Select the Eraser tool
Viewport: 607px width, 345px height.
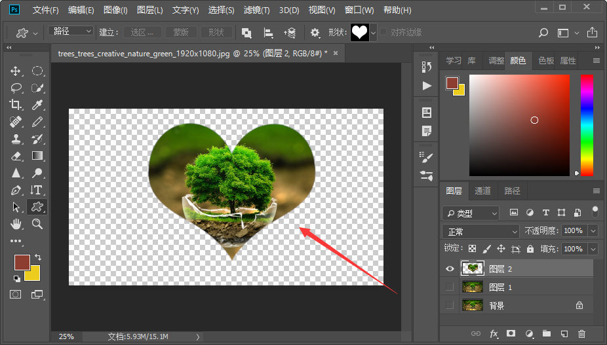tap(16, 156)
